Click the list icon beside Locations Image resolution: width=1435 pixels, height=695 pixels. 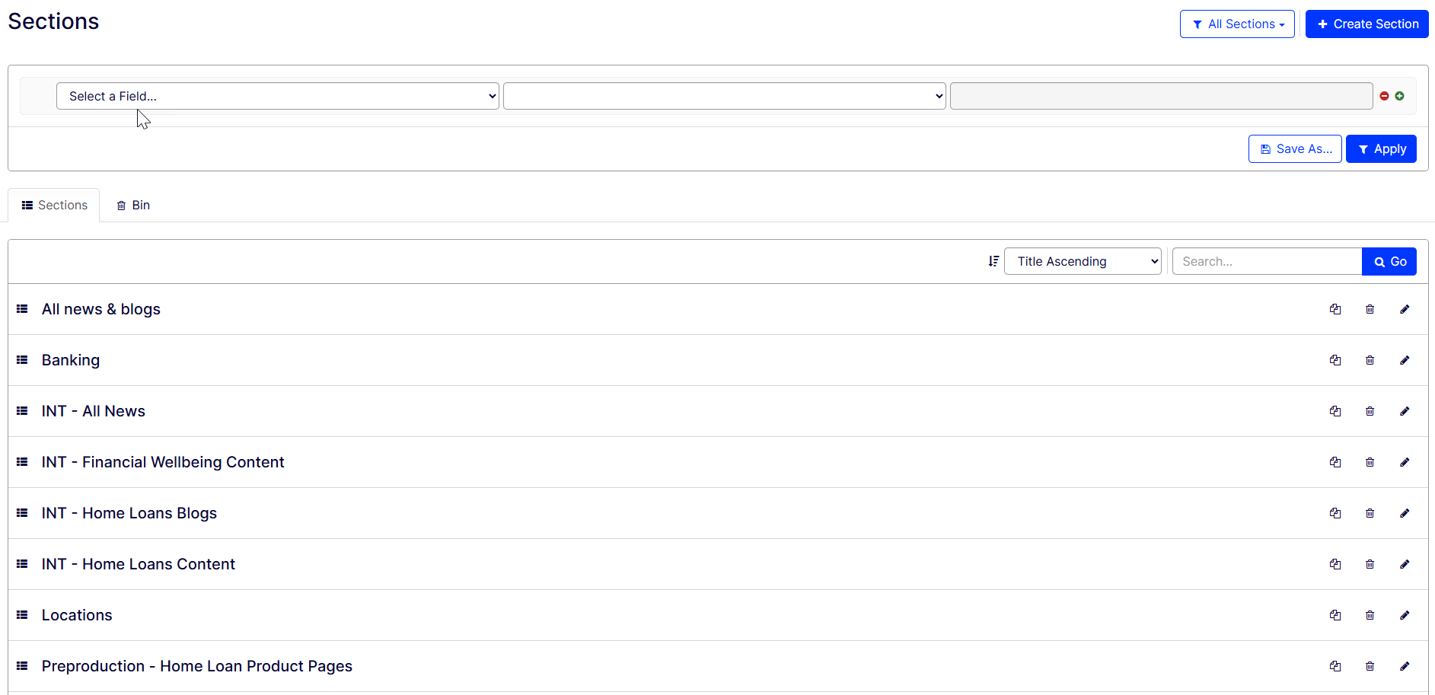[22, 615]
